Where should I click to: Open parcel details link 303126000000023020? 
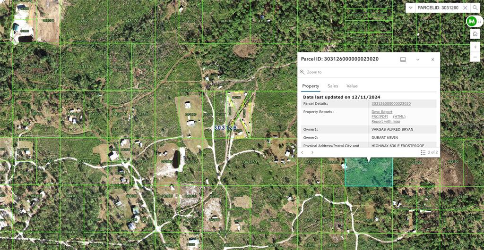coord(391,103)
